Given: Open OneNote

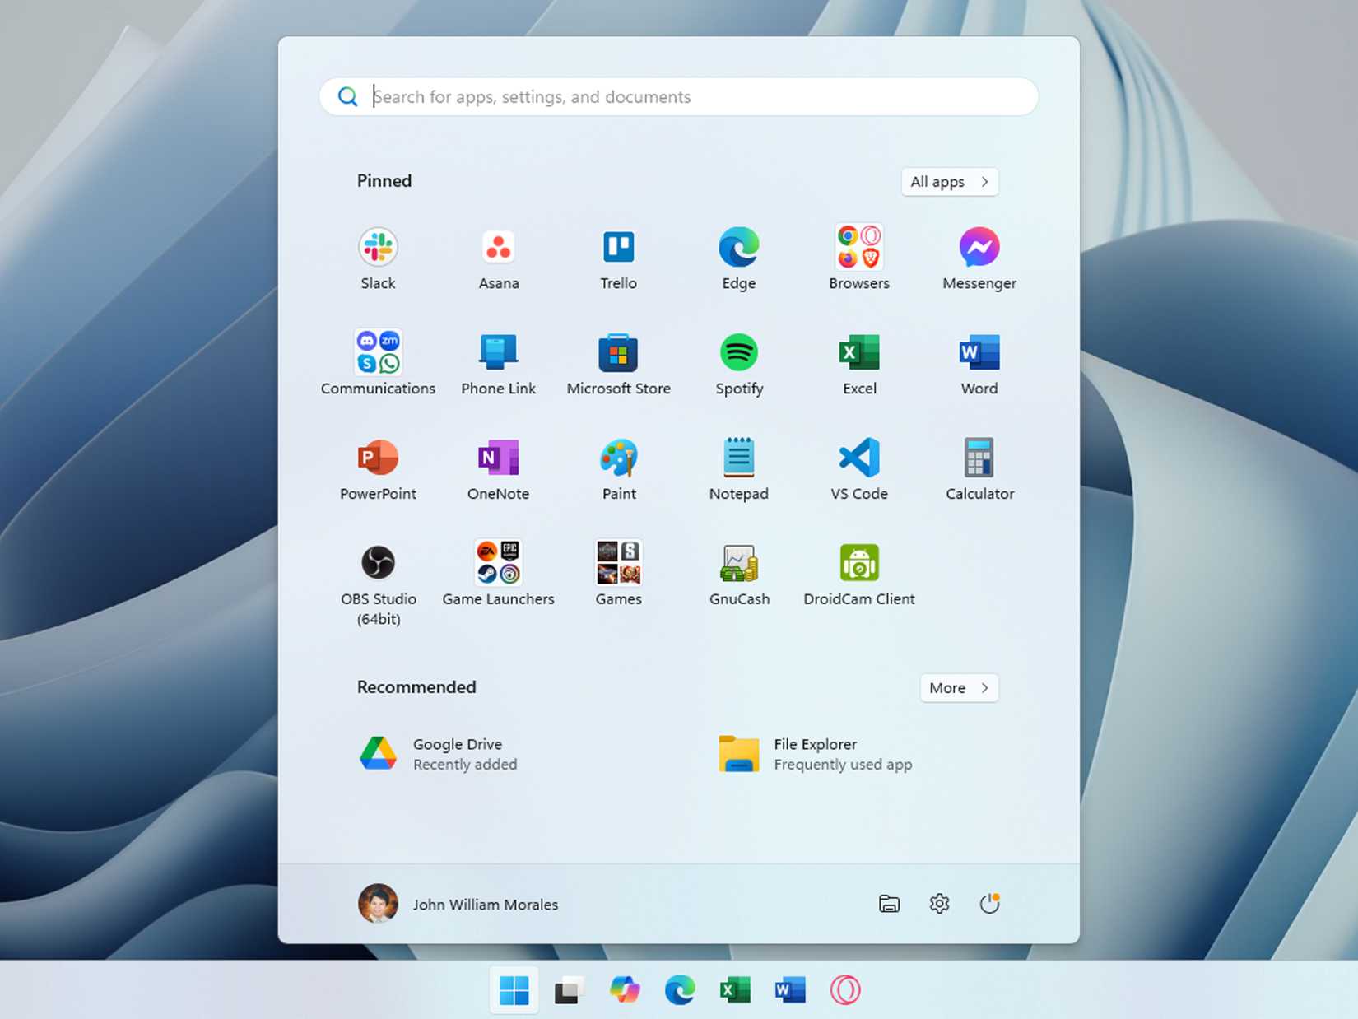Looking at the screenshot, I should (498, 469).
